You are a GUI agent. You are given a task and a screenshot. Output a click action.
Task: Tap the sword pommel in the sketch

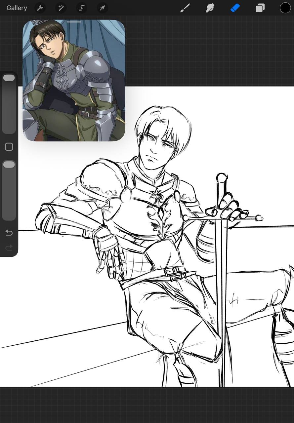222,178
